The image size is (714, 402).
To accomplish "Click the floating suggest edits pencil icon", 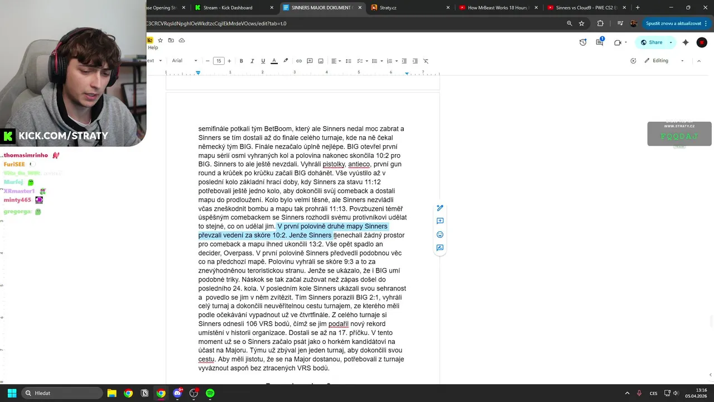I will [x=440, y=208].
